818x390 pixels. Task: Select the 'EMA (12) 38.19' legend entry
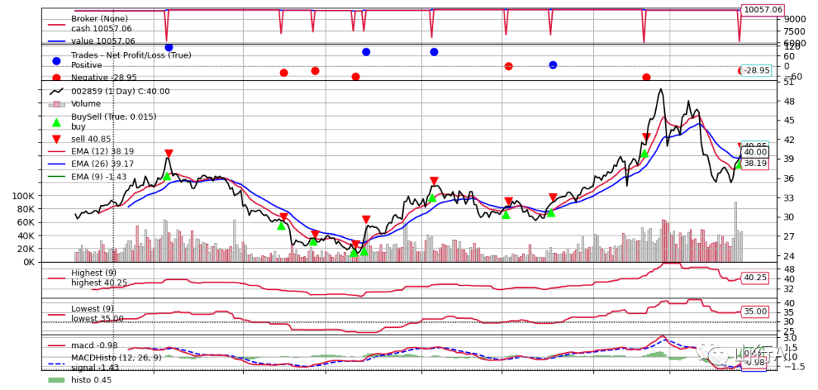(102, 151)
